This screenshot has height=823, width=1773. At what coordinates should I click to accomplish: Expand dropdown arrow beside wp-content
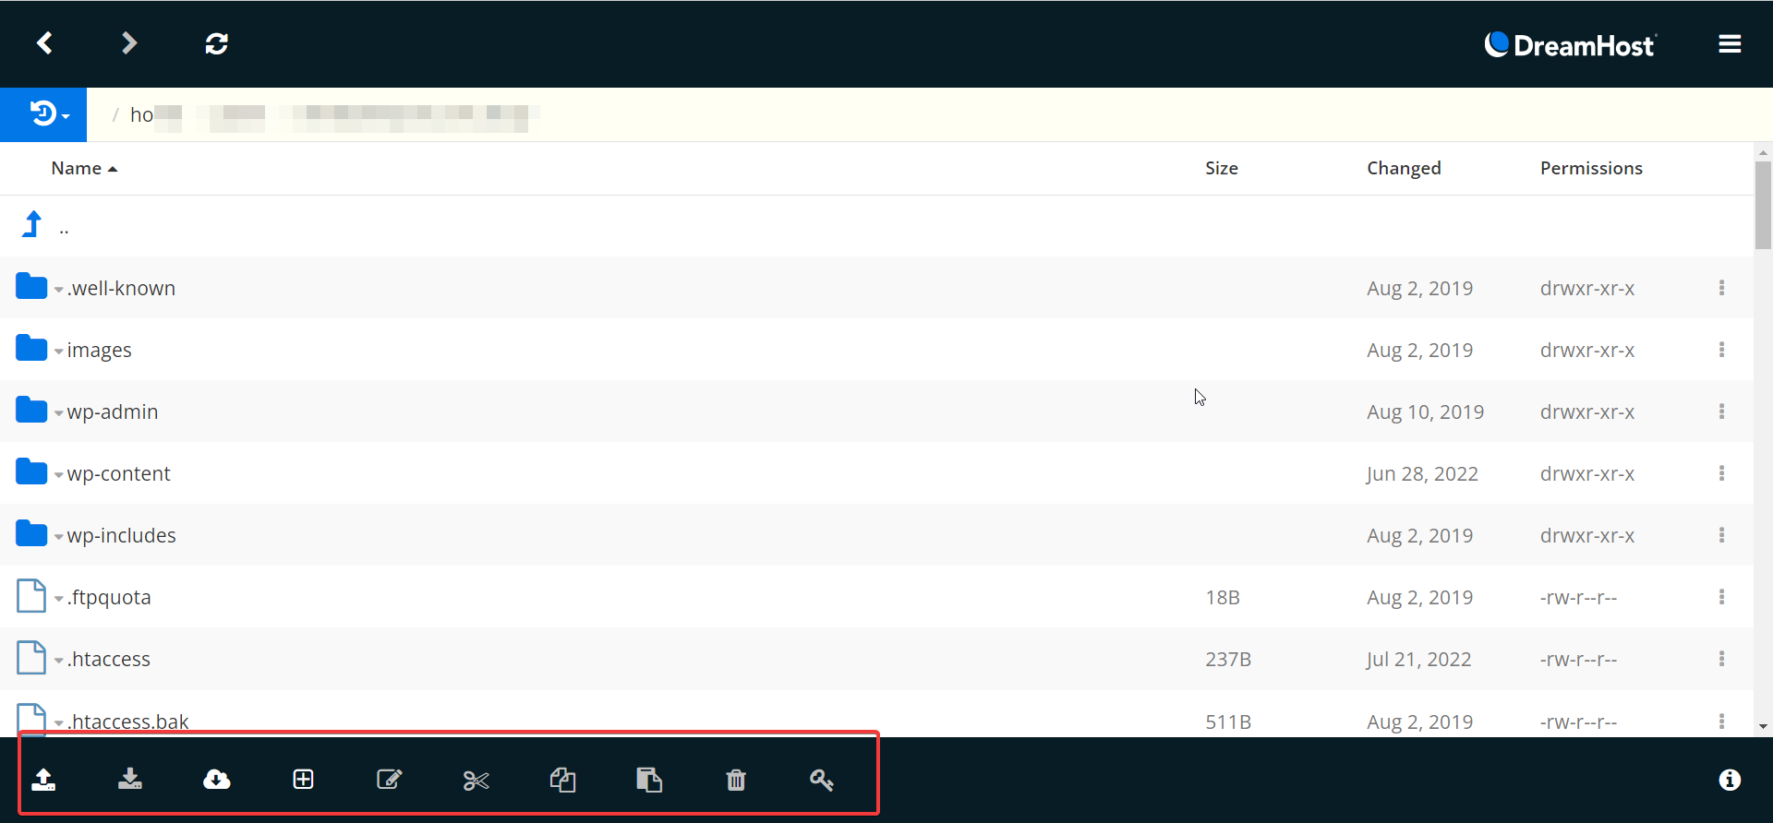coord(58,475)
